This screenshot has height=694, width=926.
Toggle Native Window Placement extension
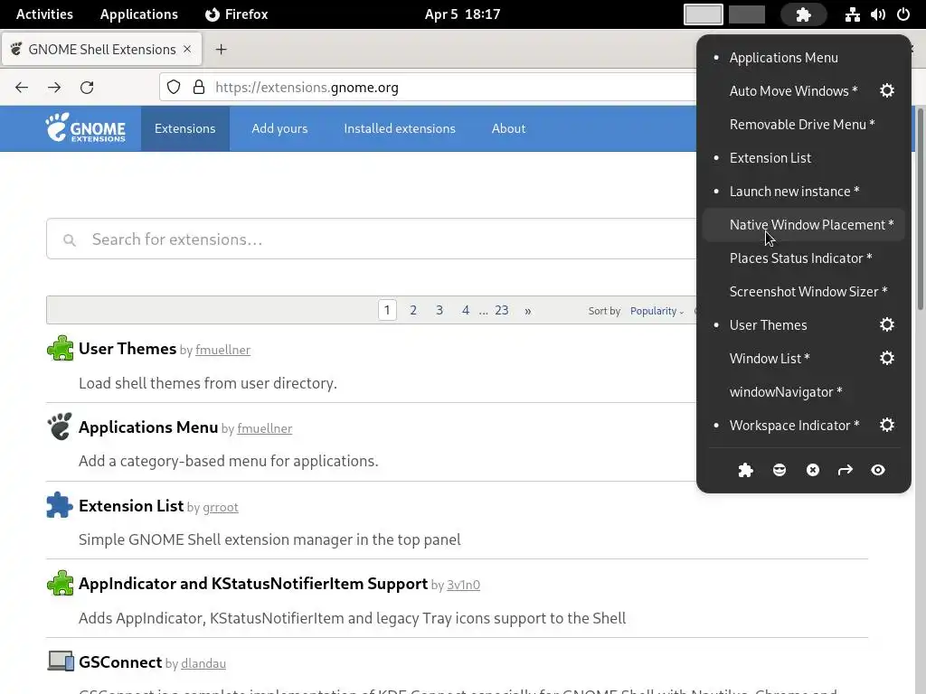pyautogui.click(x=804, y=225)
